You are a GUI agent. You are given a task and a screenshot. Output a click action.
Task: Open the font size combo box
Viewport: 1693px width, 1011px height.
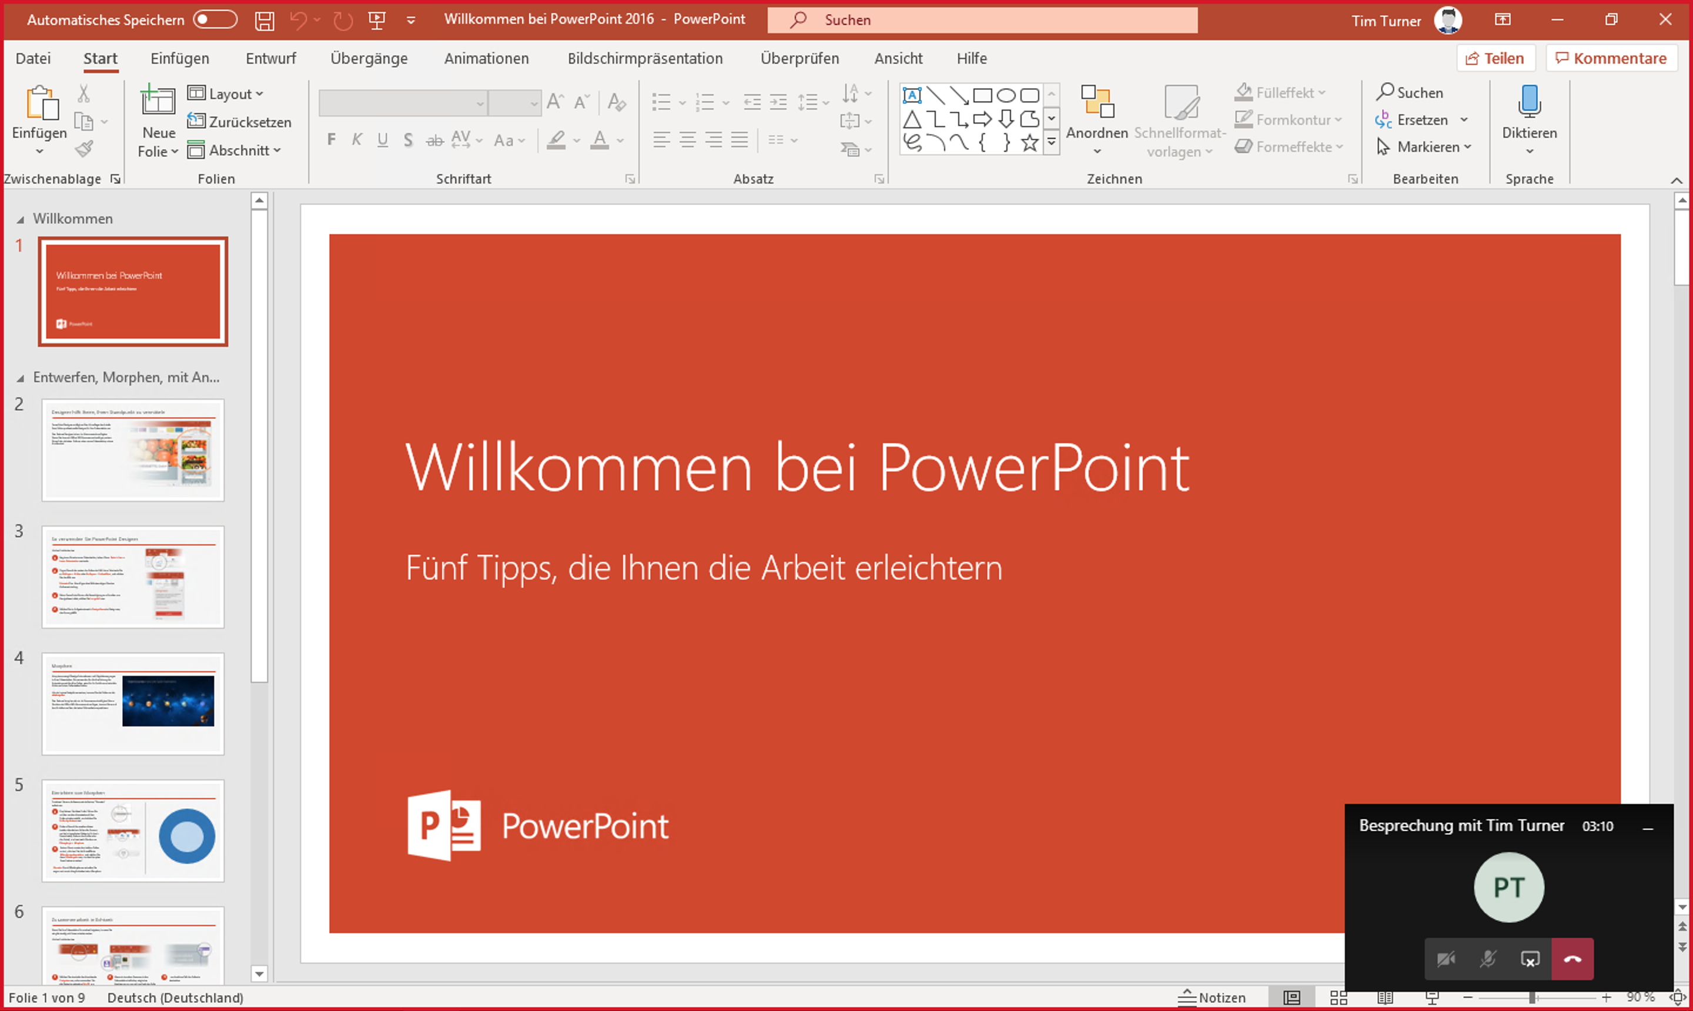[514, 103]
